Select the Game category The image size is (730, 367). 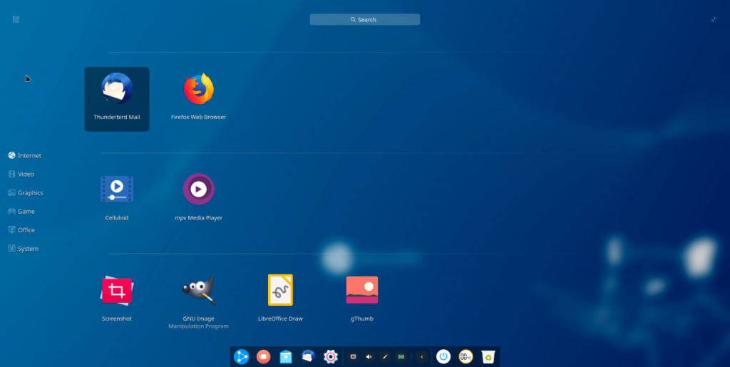pyautogui.click(x=21, y=211)
